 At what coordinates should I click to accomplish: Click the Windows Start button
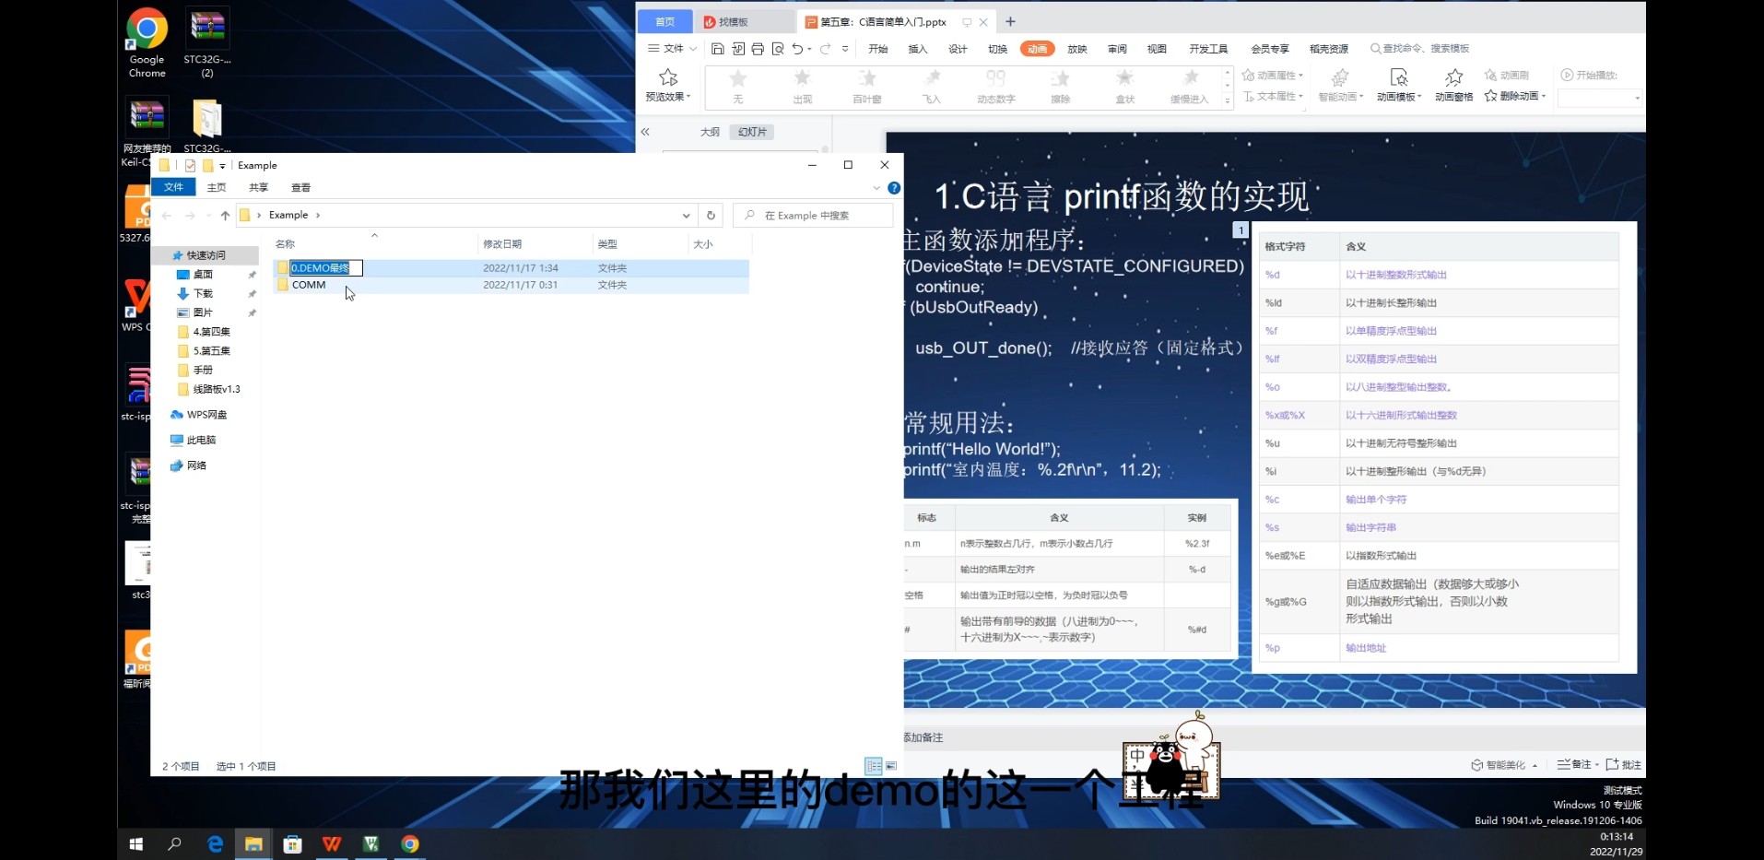[136, 844]
